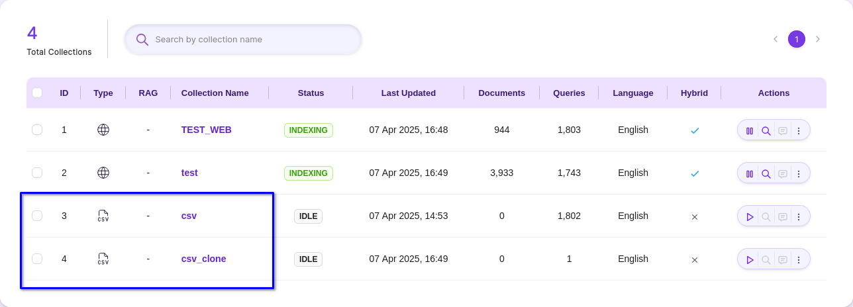853x307 pixels.
Task: Focus the Search by collection name field
Action: coord(243,40)
